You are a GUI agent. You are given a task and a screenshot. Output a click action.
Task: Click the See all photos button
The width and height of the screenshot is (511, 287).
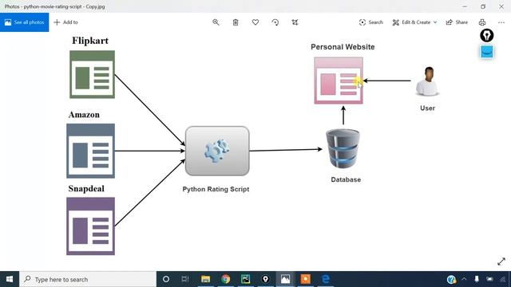pos(25,22)
